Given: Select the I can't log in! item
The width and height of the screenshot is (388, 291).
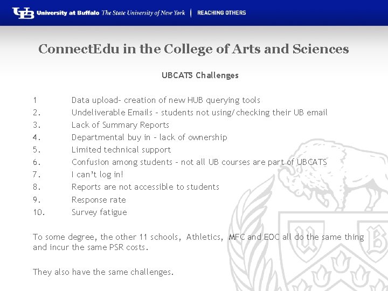Looking at the screenshot, I should [98, 175].
